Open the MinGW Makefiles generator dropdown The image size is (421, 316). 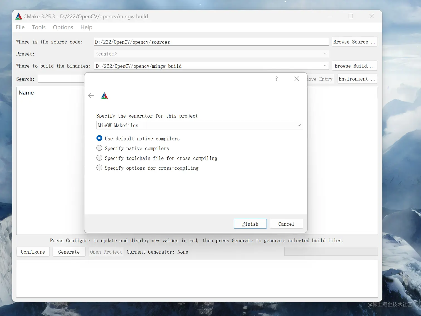click(200, 125)
